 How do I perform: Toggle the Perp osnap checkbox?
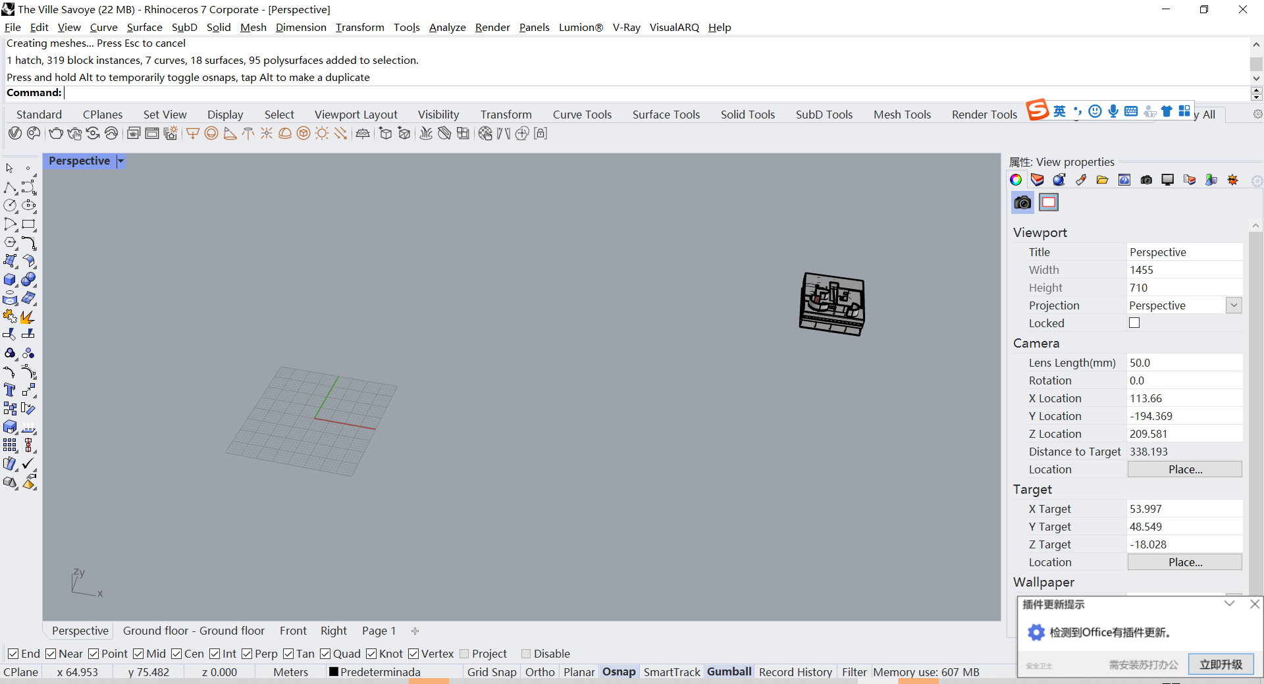[x=247, y=654]
